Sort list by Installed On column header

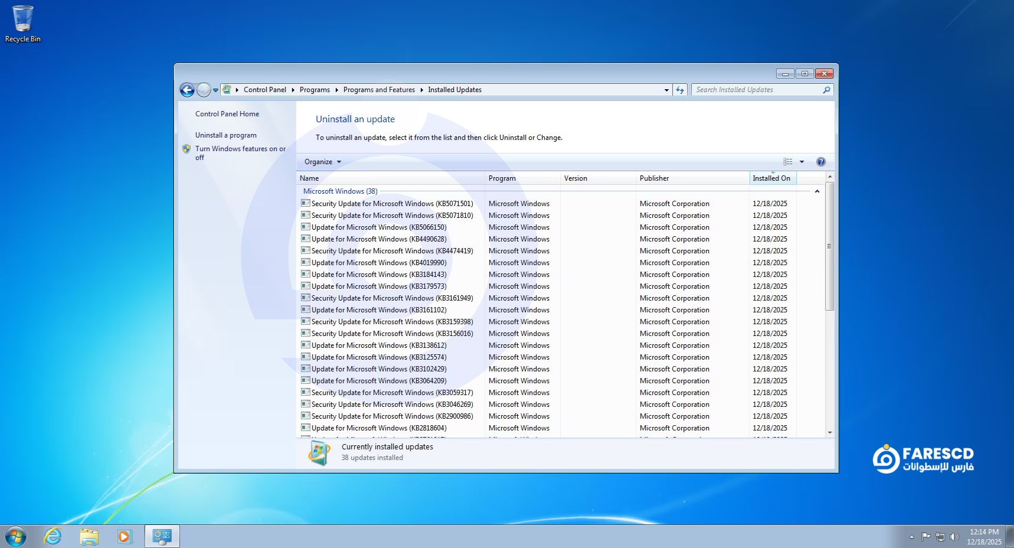point(771,178)
